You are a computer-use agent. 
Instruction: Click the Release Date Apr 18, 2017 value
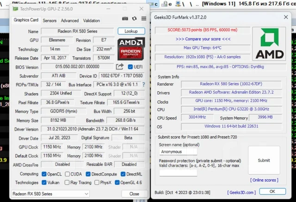[x=55, y=58]
